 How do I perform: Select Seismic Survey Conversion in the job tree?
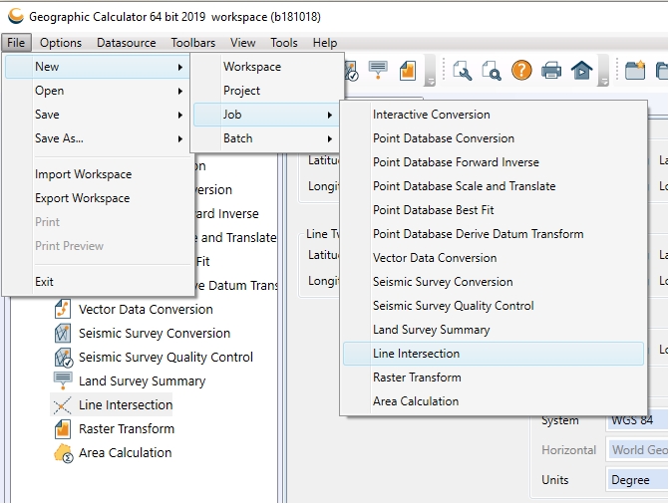point(155,333)
